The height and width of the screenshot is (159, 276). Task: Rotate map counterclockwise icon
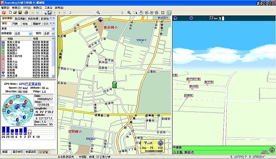tap(146, 12)
